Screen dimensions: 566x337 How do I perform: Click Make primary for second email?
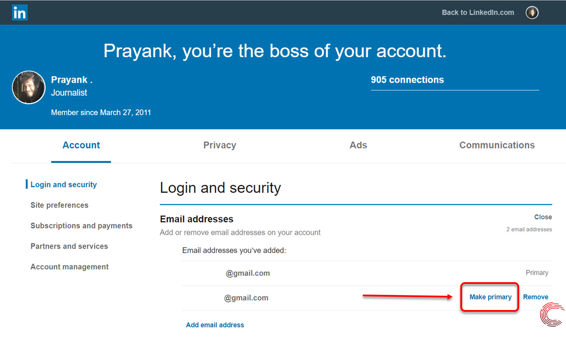(x=490, y=297)
